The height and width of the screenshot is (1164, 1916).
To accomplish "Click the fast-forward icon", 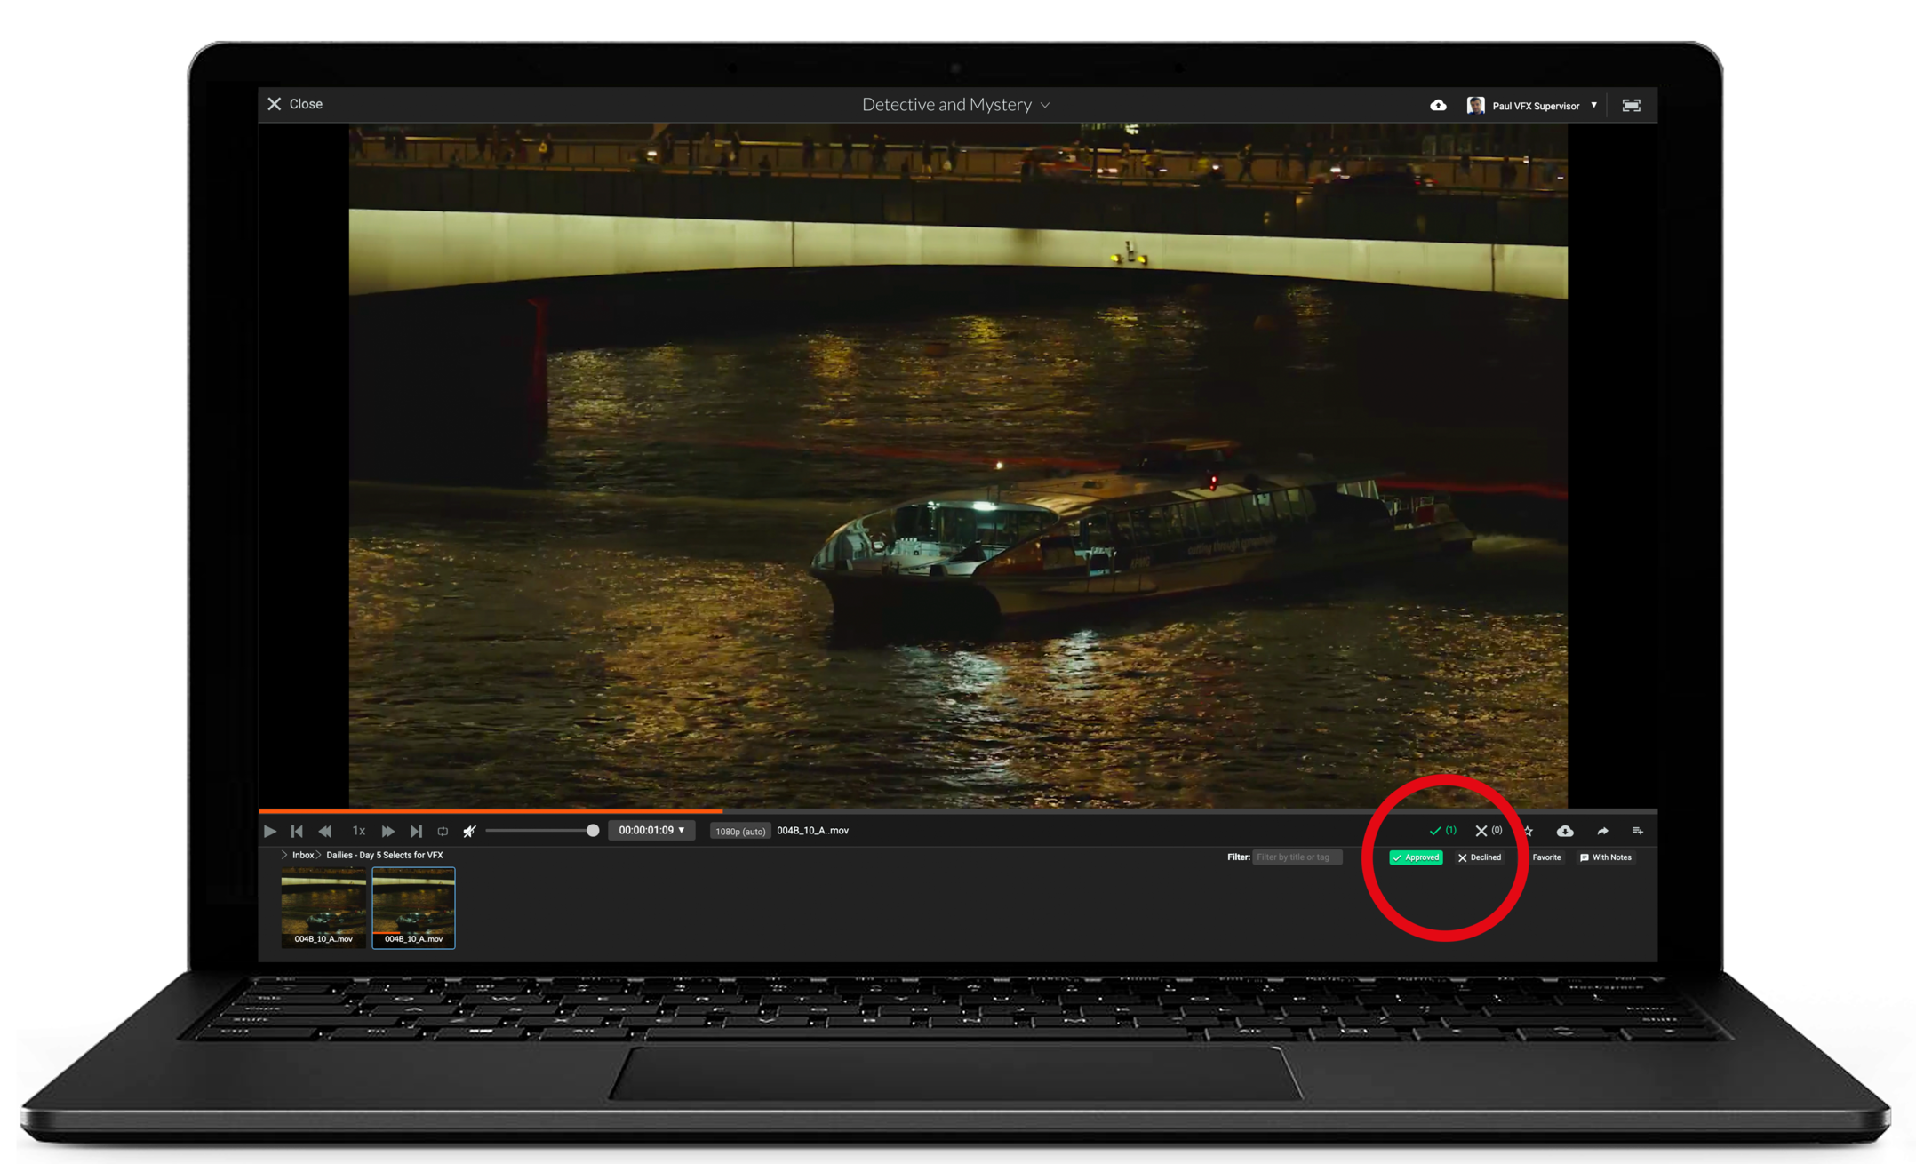I will point(387,831).
